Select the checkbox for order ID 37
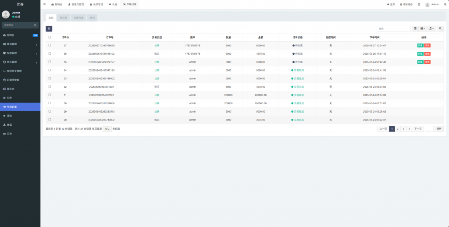Image resolution: width=449 pixels, height=227 pixels. coord(50,45)
